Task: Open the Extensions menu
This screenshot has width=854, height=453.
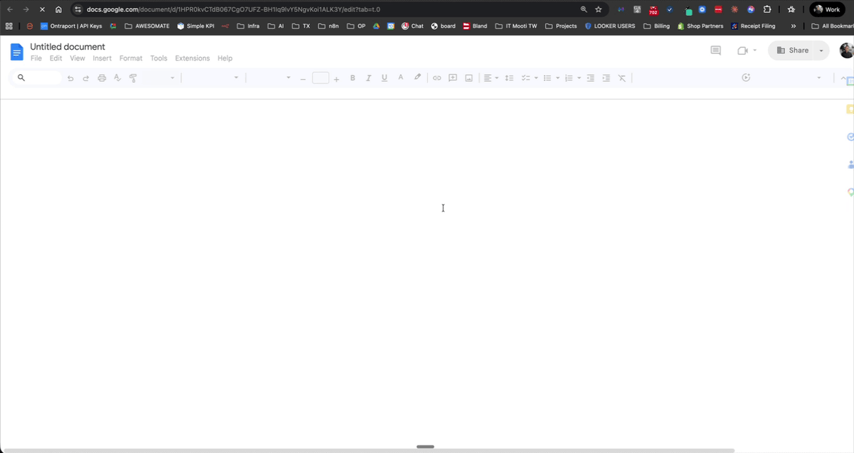Action: tap(194, 58)
